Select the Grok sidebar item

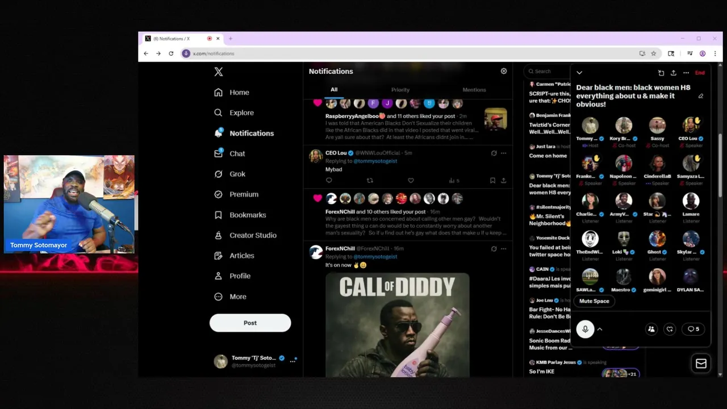230,174
